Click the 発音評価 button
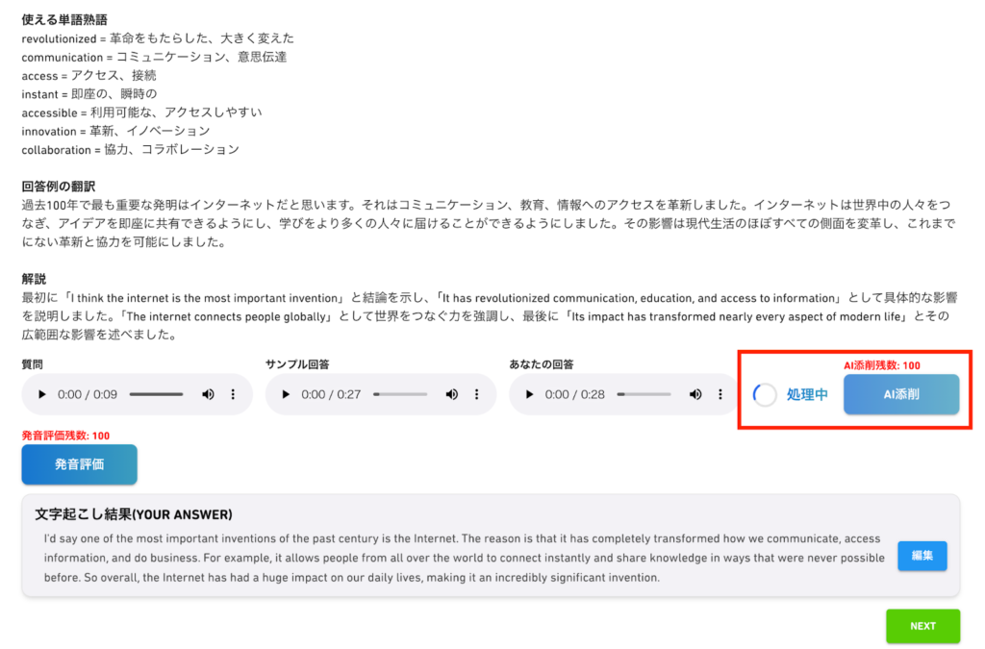The width and height of the screenshot is (985, 649). coord(79,464)
